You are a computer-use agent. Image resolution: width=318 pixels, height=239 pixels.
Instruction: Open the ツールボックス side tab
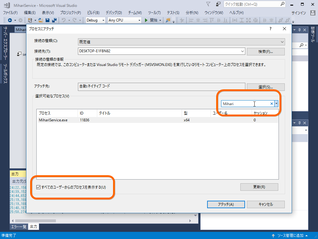pos(6,73)
